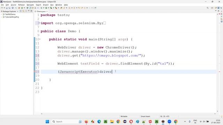Toggle Link with Editor in Package Explorer

[x=23, y=11]
